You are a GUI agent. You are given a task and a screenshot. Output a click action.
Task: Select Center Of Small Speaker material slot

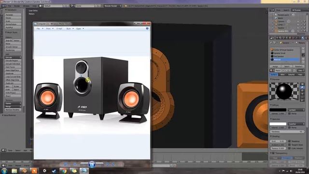pyautogui.click(x=285, y=50)
